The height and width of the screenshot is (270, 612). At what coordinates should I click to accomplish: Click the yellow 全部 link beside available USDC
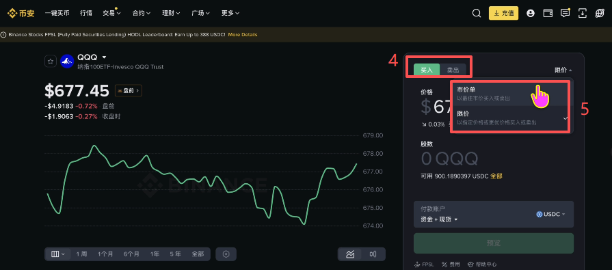coord(496,176)
